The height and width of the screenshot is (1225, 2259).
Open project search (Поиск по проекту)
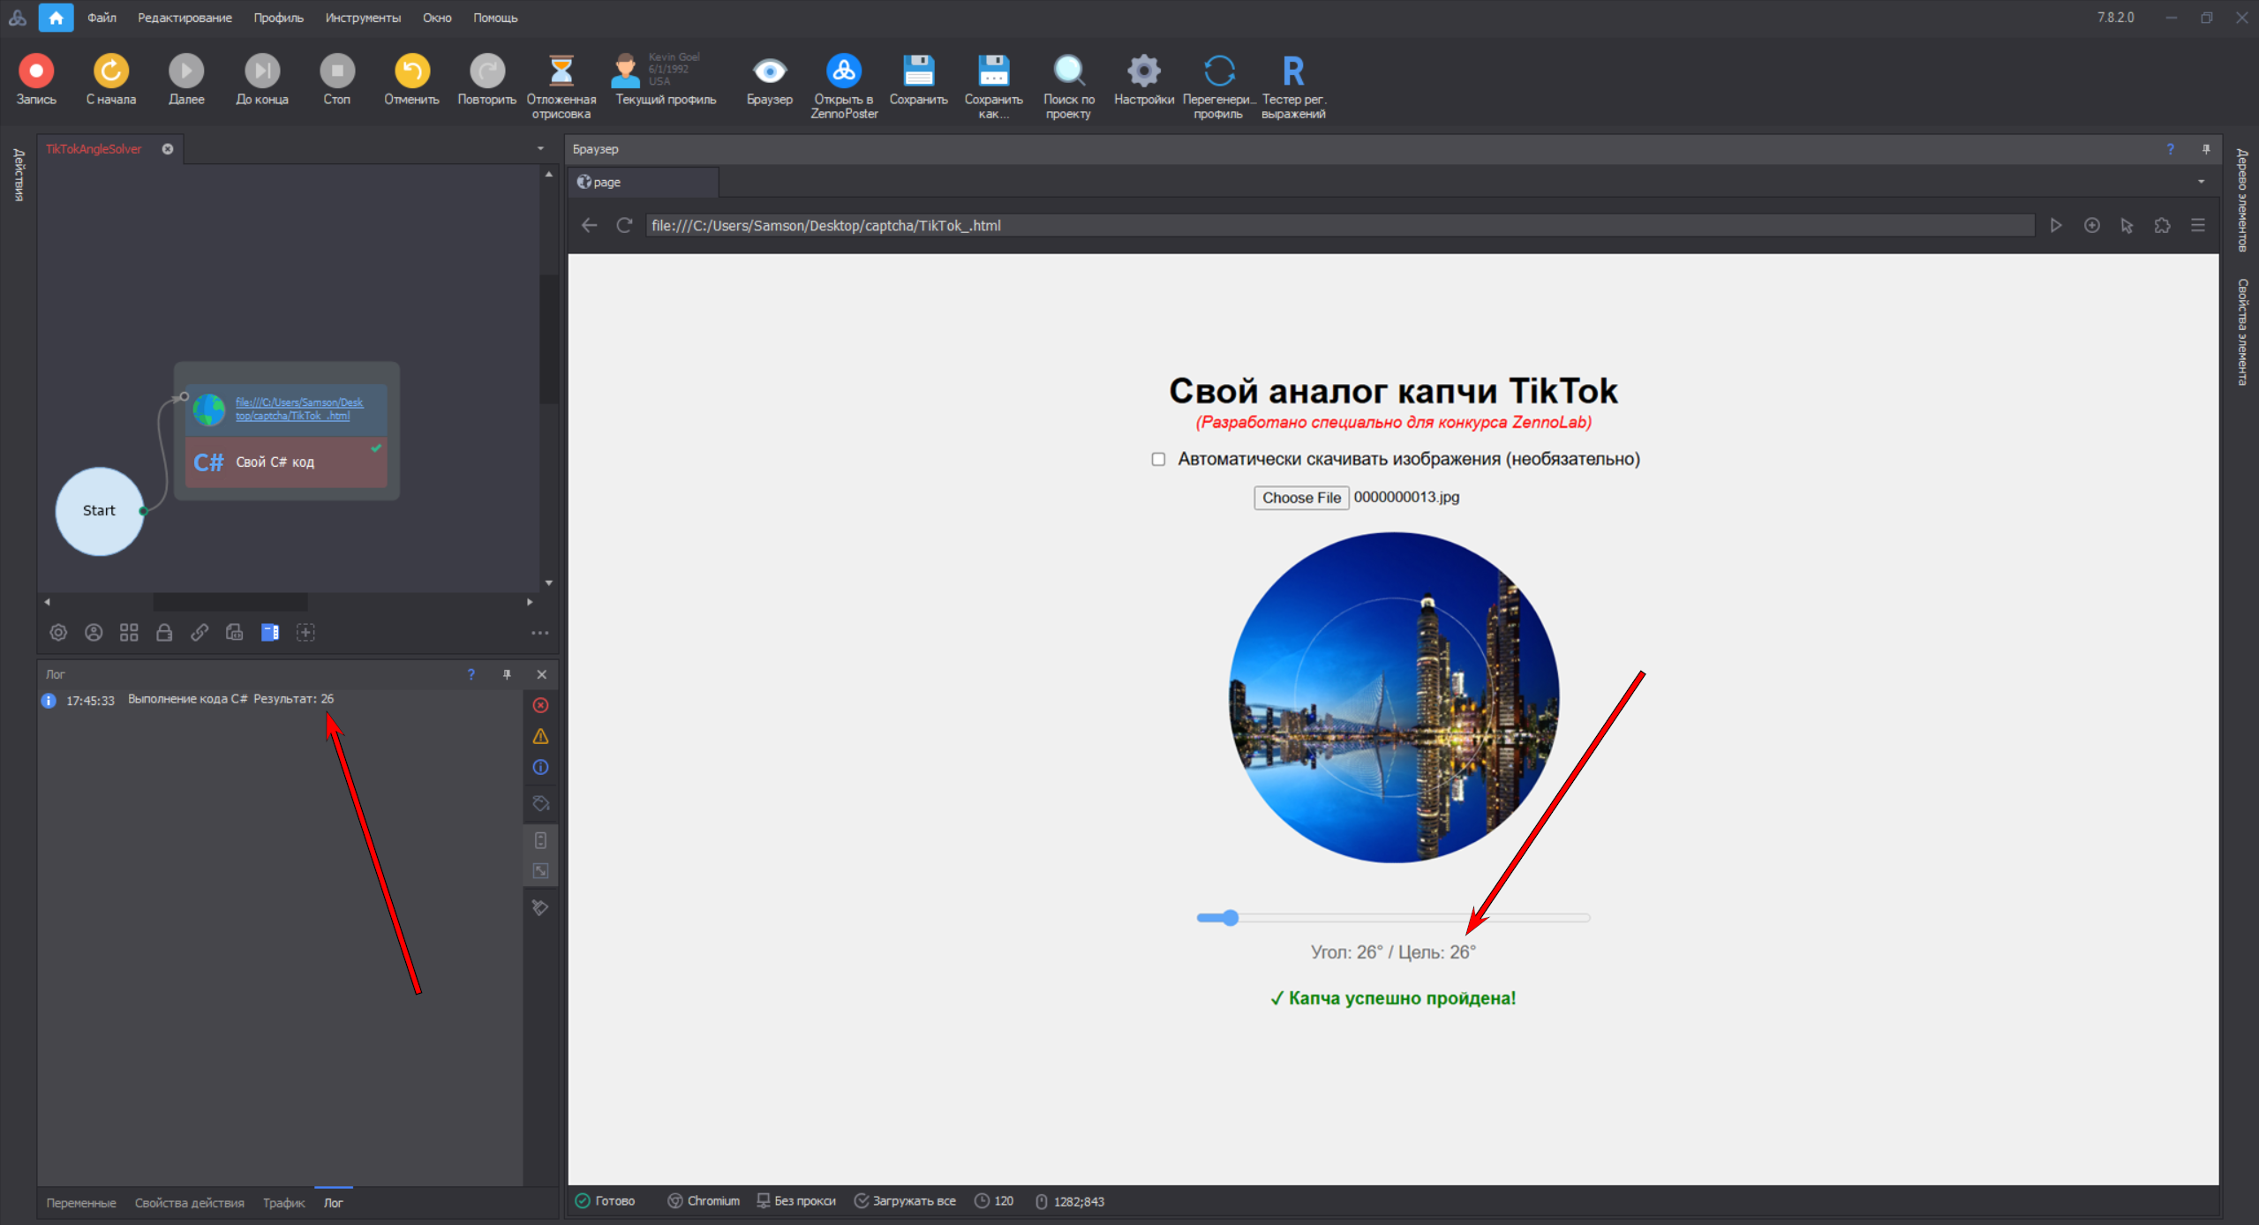(1068, 71)
